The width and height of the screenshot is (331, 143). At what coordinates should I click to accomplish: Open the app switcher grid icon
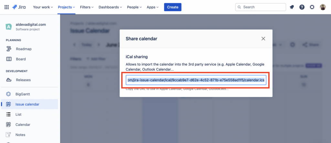tap(6, 7)
